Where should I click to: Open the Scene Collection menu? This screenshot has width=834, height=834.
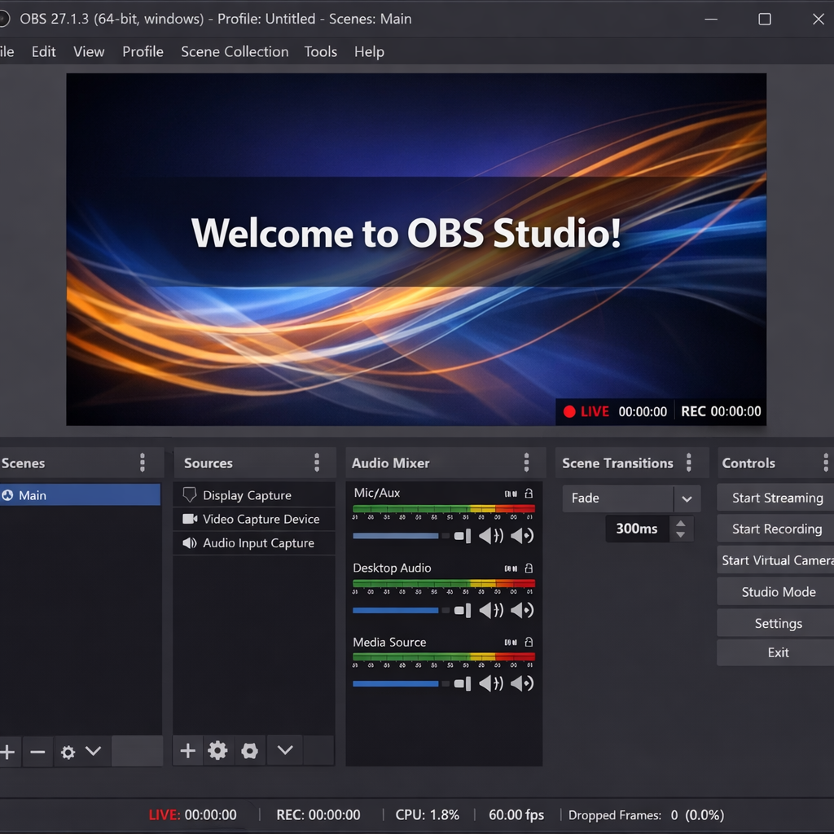pyautogui.click(x=235, y=51)
